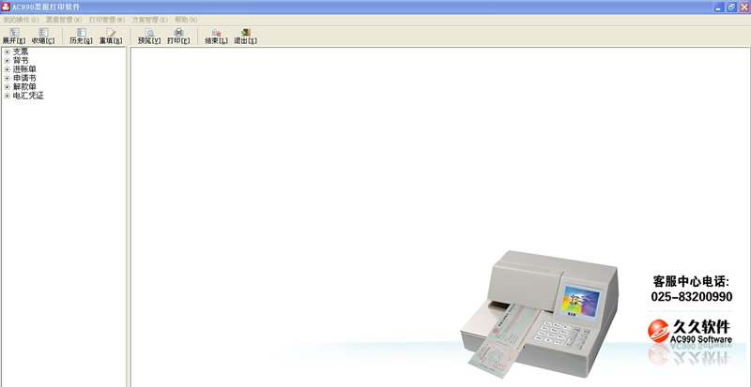The width and height of the screenshot is (751, 387).
Task: Click the 重填 (Refill) toolbar icon
Action: click(x=111, y=36)
